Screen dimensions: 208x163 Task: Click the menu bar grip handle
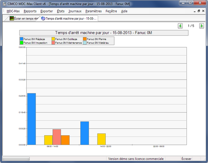(4, 11)
